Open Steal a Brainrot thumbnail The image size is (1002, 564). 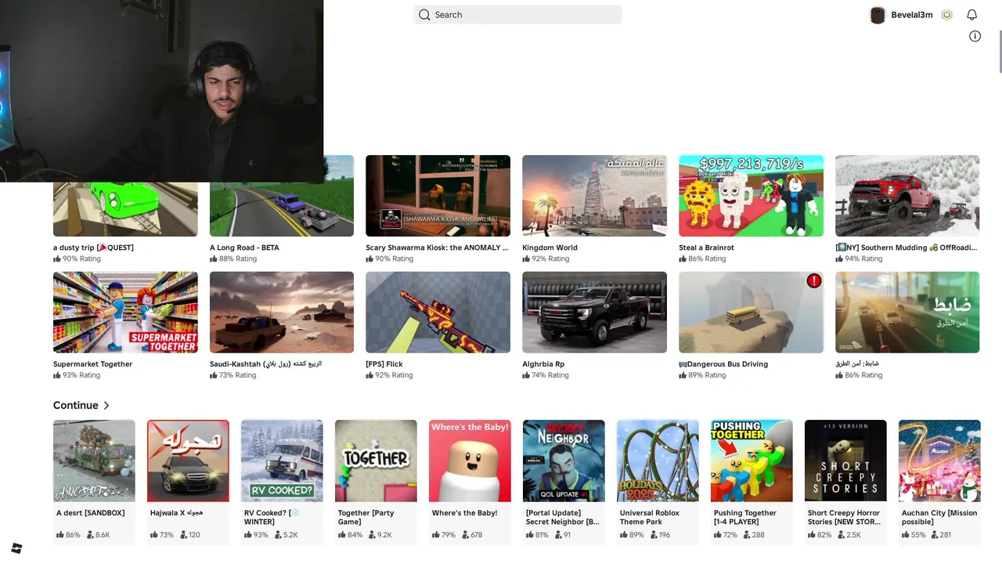[x=751, y=196]
